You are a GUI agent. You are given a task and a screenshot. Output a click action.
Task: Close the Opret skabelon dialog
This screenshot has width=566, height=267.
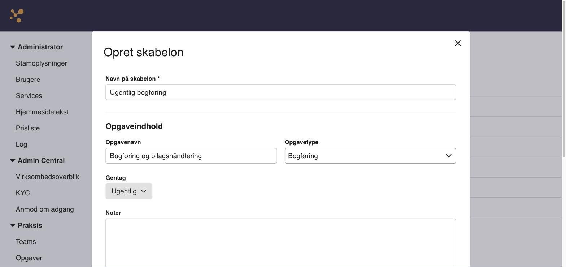pyautogui.click(x=458, y=43)
